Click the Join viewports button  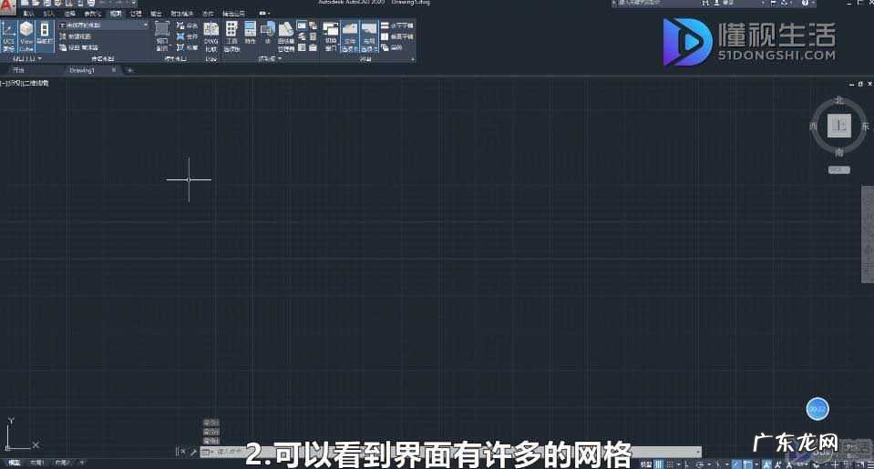pyautogui.click(x=188, y=36)
